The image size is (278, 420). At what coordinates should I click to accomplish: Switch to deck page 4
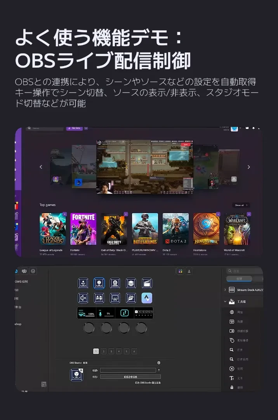pos(119,351)
